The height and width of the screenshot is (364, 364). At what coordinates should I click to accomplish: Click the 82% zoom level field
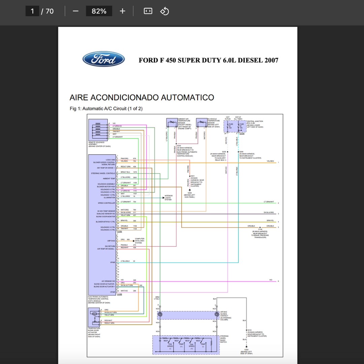[x=99, y=11]
